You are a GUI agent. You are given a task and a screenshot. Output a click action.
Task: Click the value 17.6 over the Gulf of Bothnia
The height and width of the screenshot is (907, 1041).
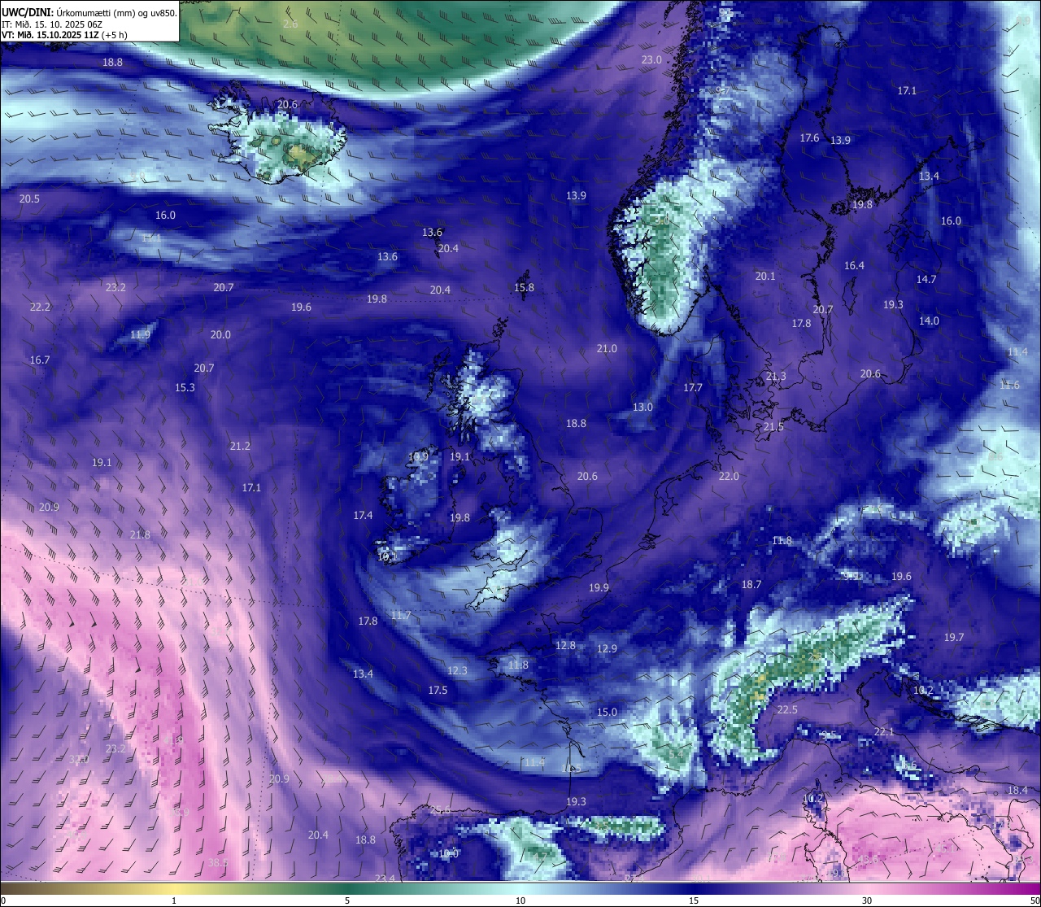click(809, 138)
